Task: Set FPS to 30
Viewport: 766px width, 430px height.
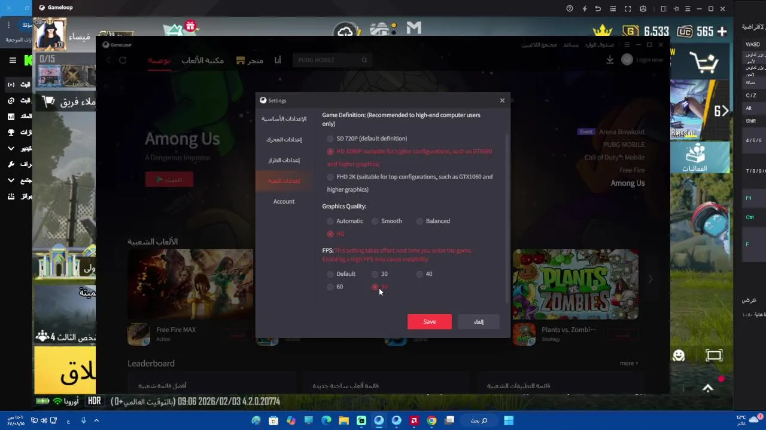Action: (375, 274)
